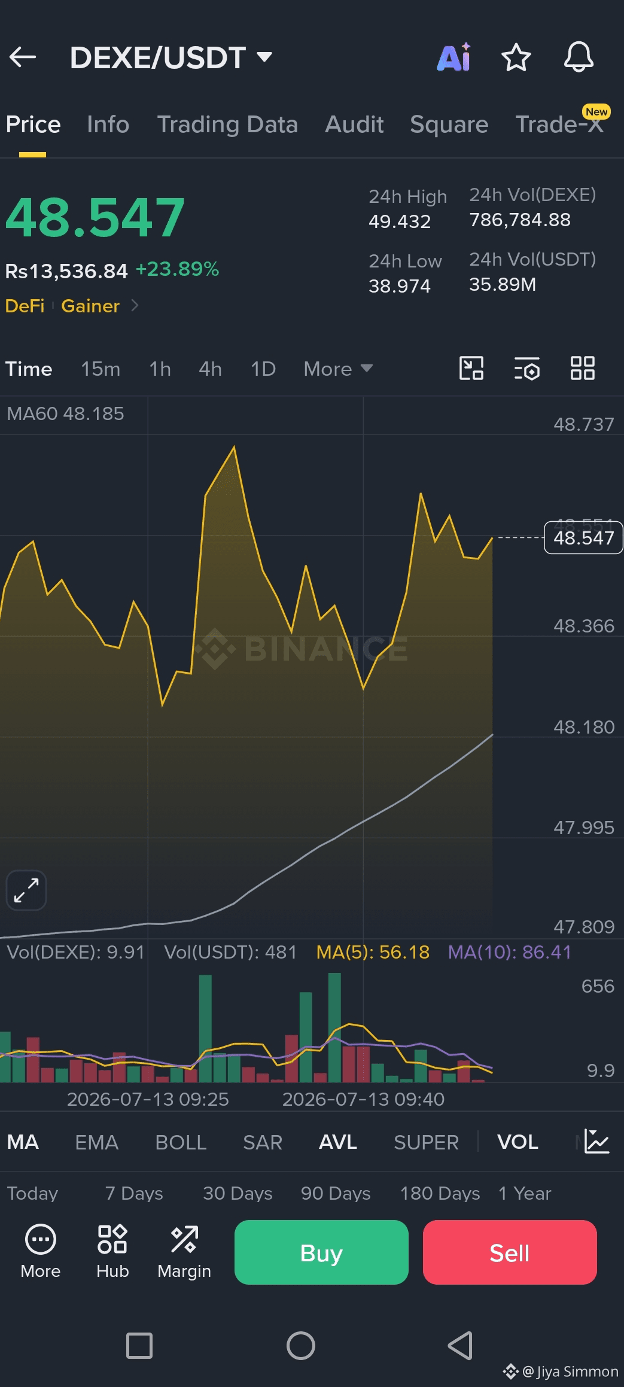
Task: Open price alerts via the bell icon
Action: 579,57
